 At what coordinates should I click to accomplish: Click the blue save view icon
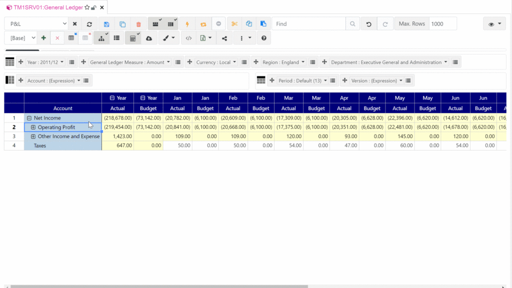(106, 24)
